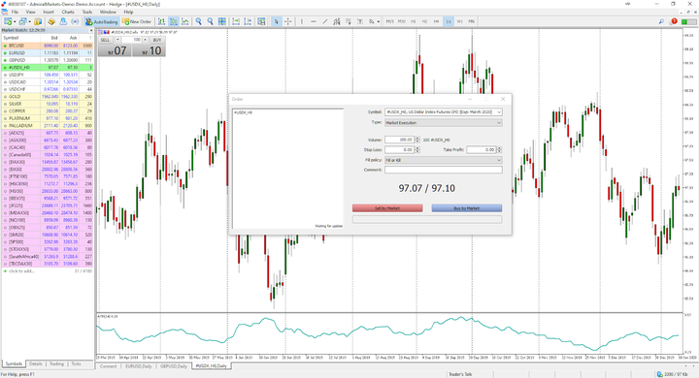The width and height of the screenshot is (699, 378).
Task: Switch timeframe to M30
Action: tap(402, 21)
